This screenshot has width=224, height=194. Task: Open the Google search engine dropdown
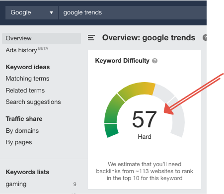(32, 12)
